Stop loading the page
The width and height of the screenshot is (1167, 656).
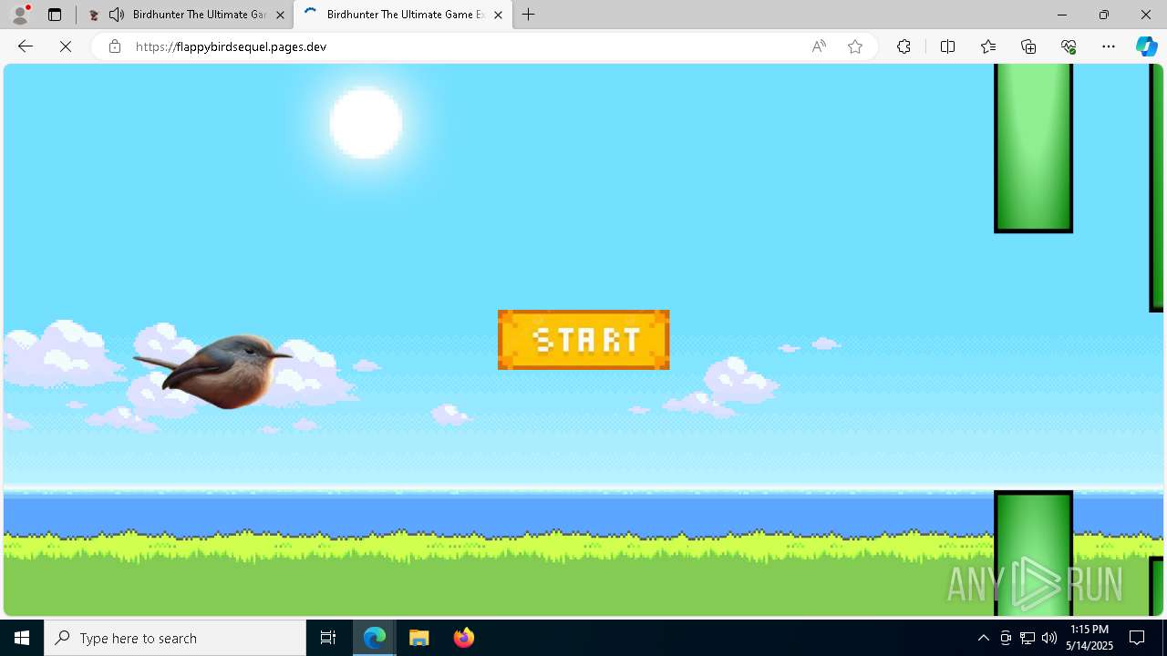click(x=66, y=46)
